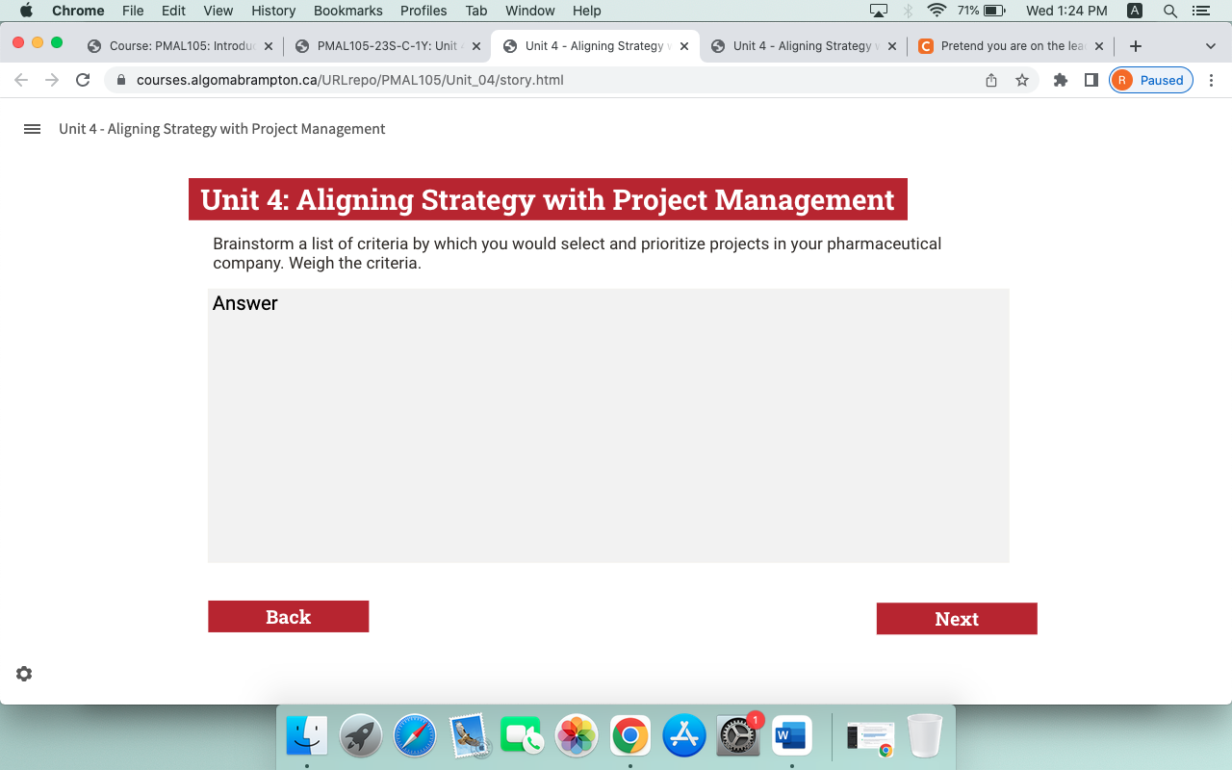This screenshot has width=1232, height=770.
Task: Click the address bar URL
Action: pyautogui.click(x=350, y=80)
